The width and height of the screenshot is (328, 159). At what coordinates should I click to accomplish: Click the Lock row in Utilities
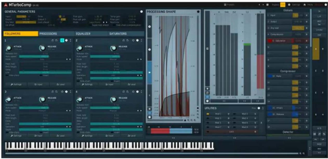231,132
